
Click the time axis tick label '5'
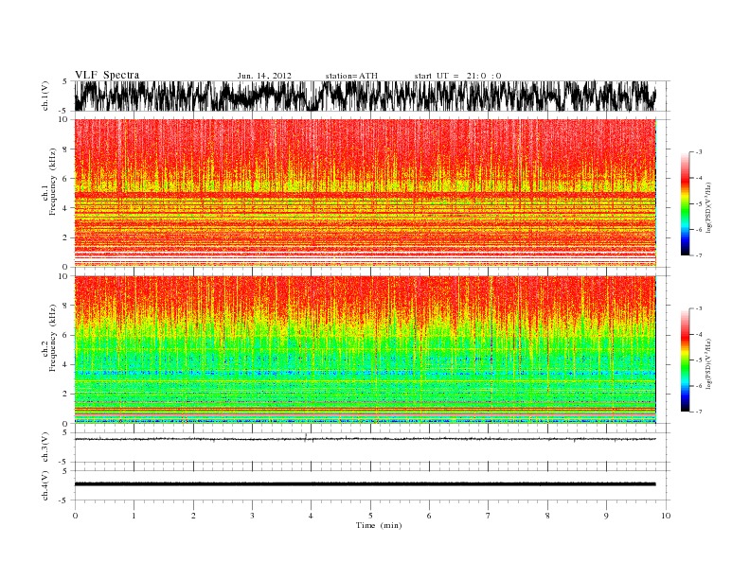tap(370, 516)
